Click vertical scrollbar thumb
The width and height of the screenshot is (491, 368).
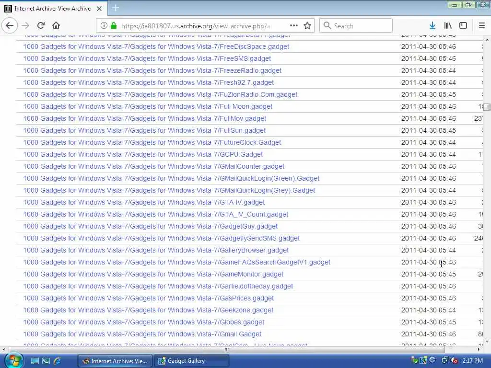click(487, 107)
